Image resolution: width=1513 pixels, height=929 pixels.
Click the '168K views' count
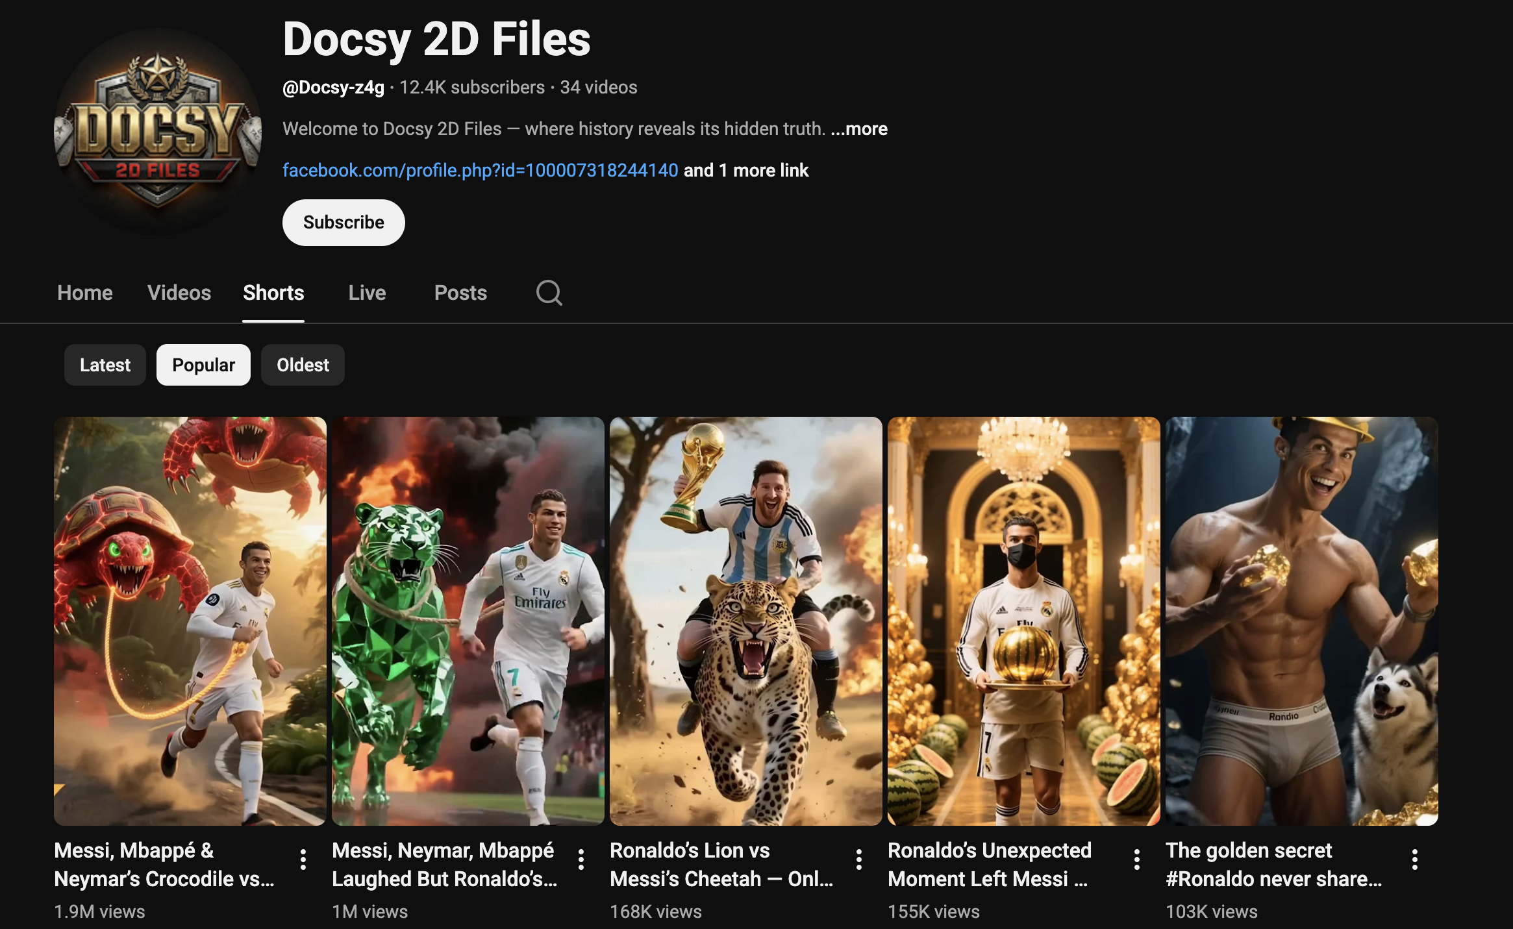point(656,911)
